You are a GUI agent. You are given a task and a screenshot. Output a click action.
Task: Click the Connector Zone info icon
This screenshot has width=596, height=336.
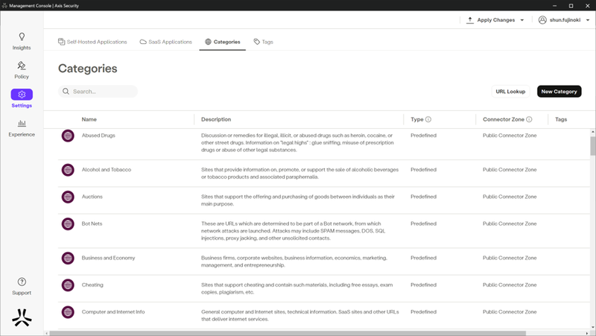(x=529, y=119)
